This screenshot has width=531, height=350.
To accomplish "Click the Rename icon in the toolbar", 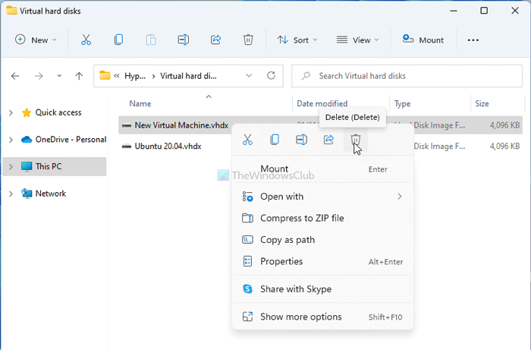I will 183,40.
